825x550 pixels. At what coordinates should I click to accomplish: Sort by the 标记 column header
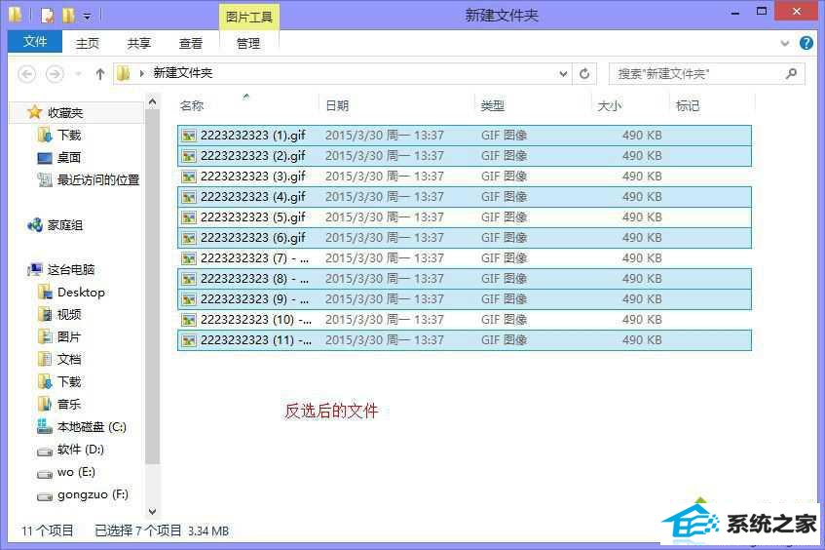click(x=687, y=106)
